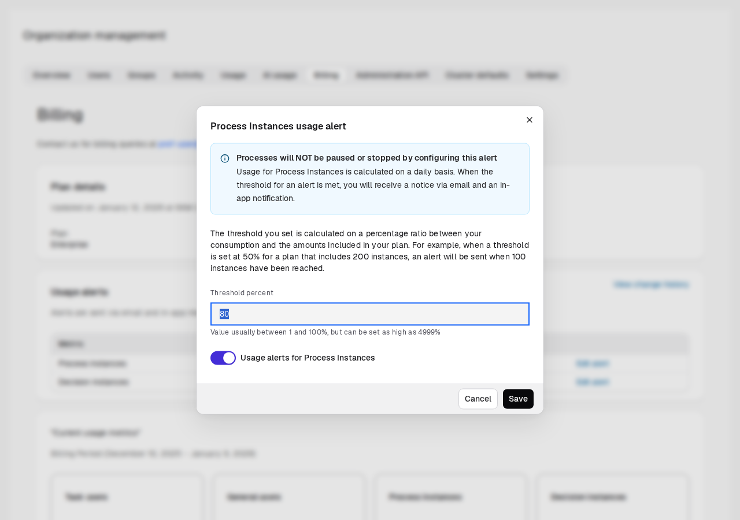Screen dimensions: 740x520
Task: Click the "Process Instances usage alert" dialog title
Action: pos(278,126)
